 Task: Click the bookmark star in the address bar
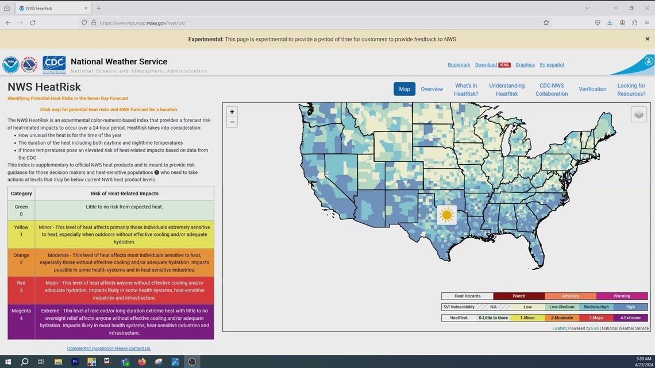[x=546, y=22]
